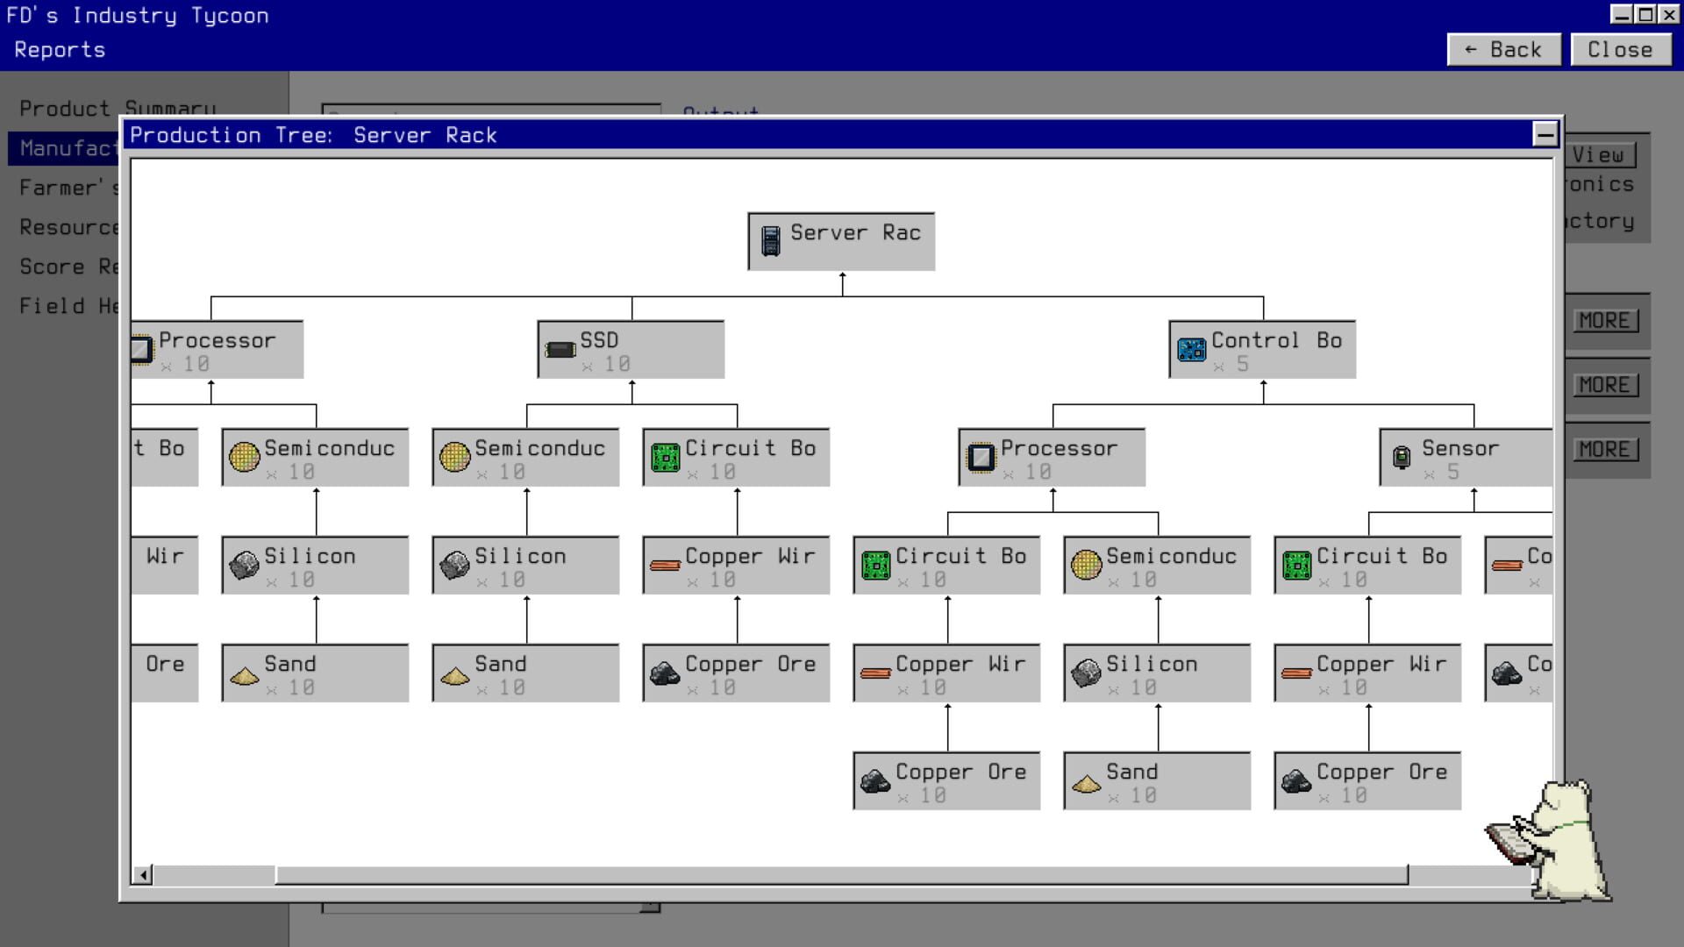Select the Sensor node label

[x=1460, y=448]
